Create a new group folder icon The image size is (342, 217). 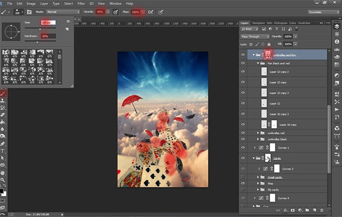click(307, 210)
